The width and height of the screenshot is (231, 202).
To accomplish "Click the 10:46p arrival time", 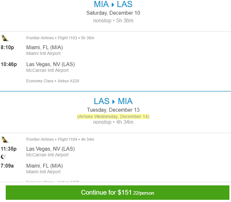I will 9,64.
